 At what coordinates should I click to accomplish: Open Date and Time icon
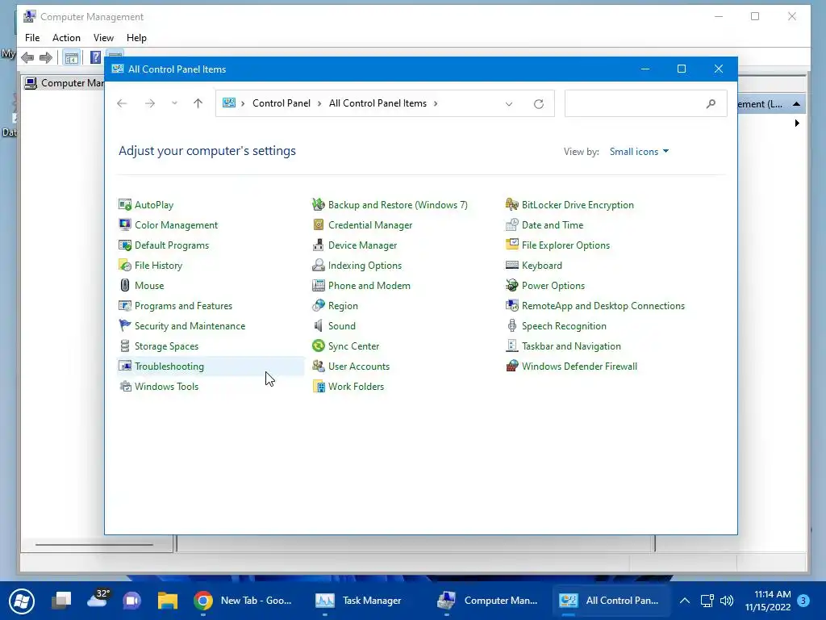pyautogui.click(x=511, y=225)
